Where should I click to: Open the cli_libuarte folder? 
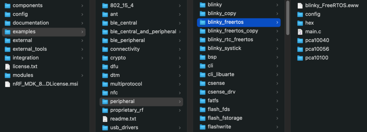239,75
